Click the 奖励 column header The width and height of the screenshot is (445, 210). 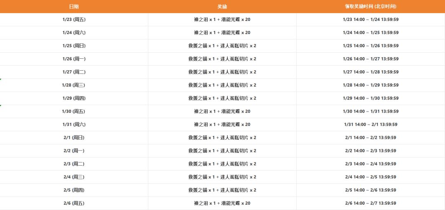pyautogui.click(x=222, y=7)
